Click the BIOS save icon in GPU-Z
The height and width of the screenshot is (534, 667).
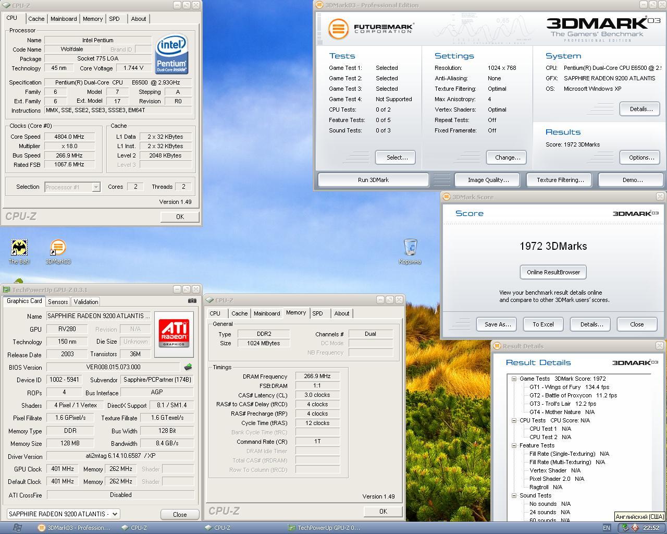[x=188, y=367]
